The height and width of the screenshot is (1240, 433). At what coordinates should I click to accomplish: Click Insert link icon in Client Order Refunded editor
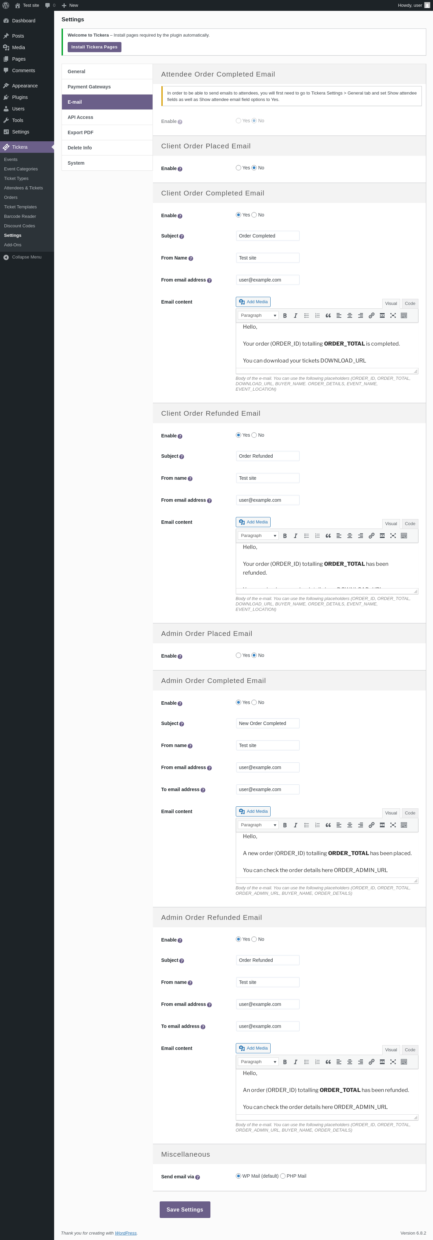371,536
